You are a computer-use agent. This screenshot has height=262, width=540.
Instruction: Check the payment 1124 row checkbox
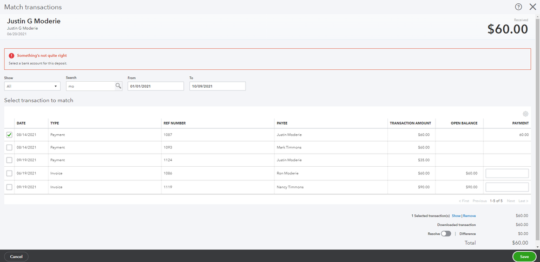pos(9,160)
